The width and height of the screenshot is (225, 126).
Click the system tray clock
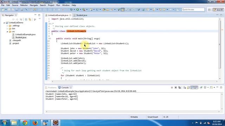coord(217,123)
